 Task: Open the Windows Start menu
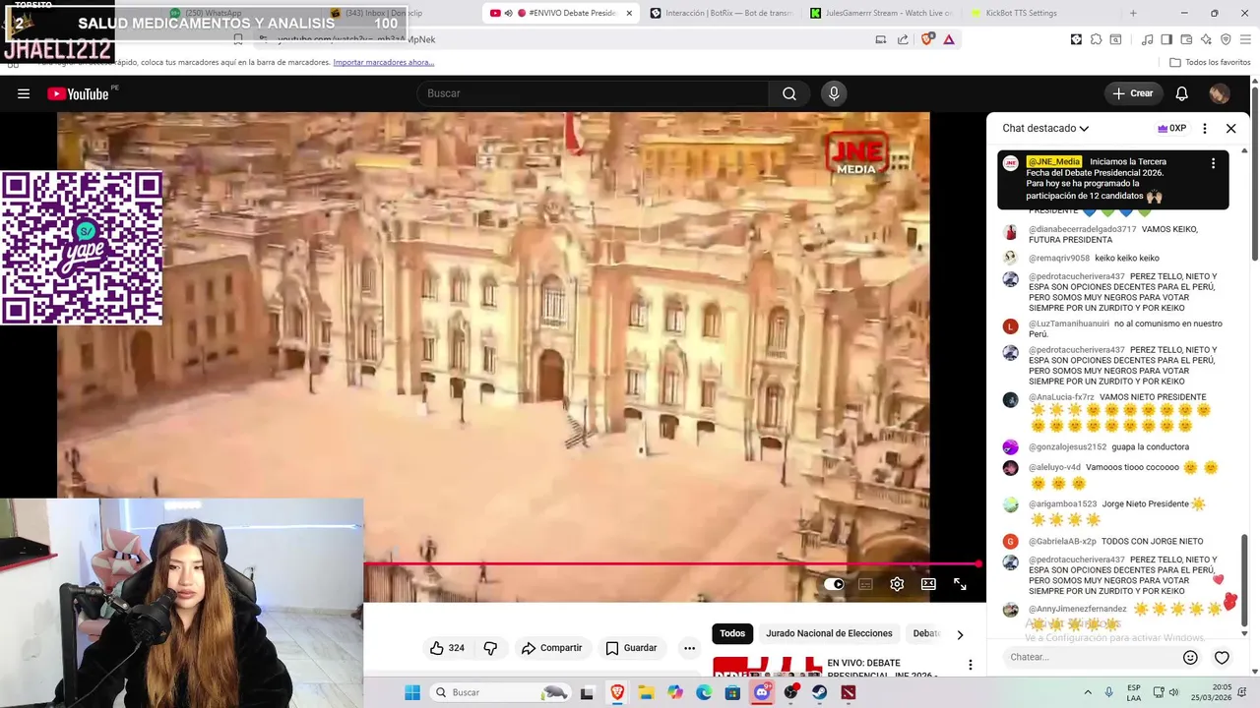point(412,692)
